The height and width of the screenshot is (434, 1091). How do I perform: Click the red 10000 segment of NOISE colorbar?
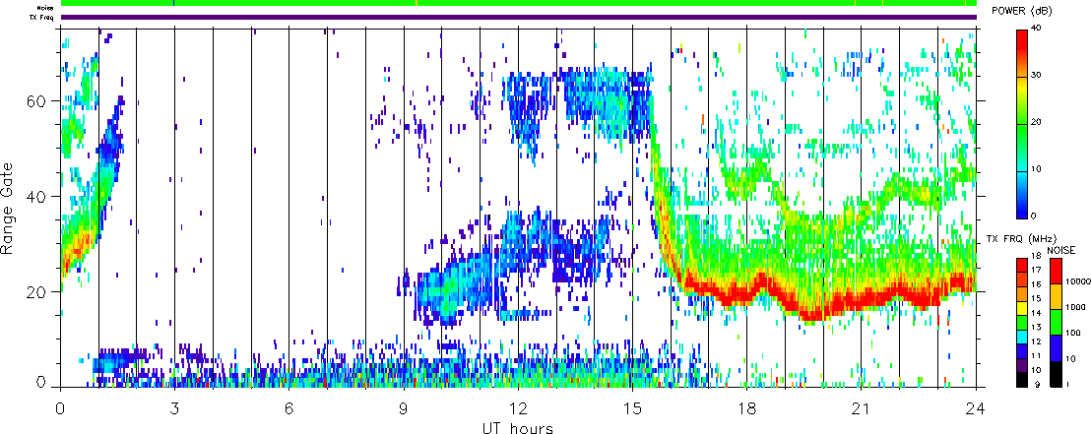pos(1057,272)
